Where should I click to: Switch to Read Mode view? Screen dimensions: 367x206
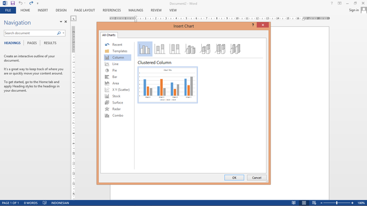pyautogui.click(x=294, y=203)
